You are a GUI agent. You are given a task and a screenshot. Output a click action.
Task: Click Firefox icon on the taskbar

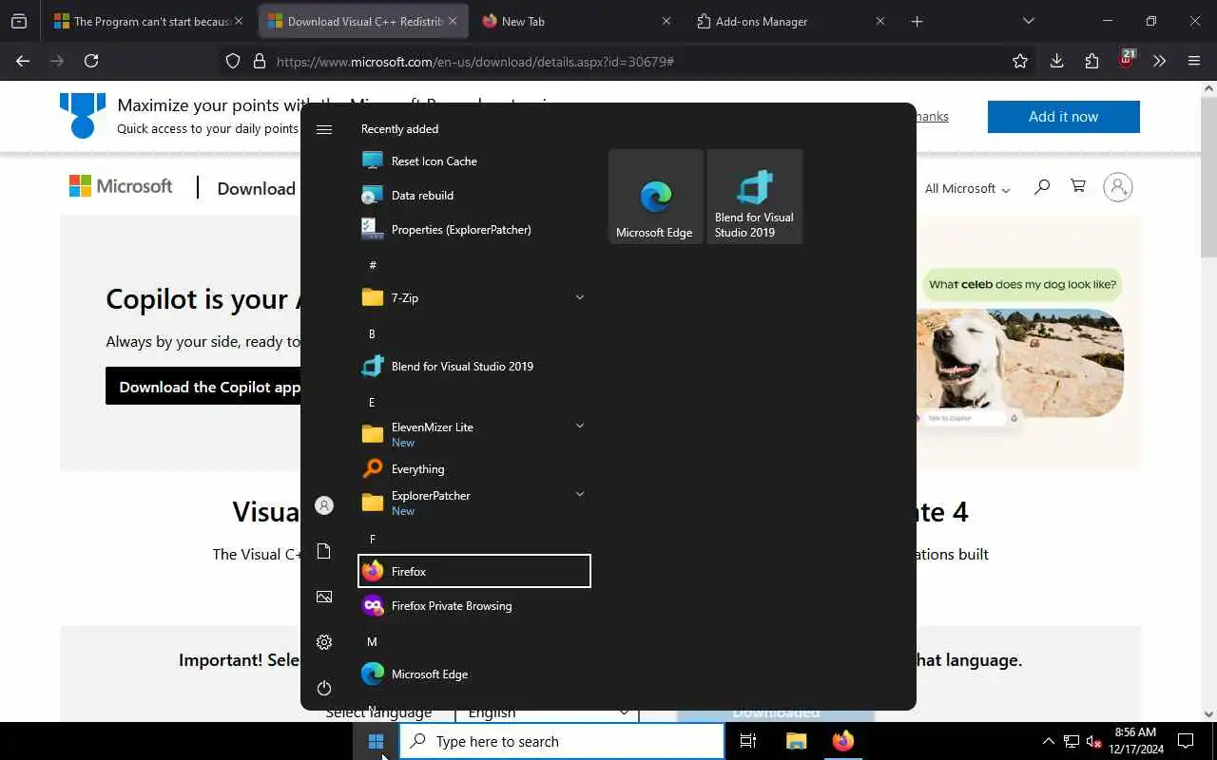843,741
